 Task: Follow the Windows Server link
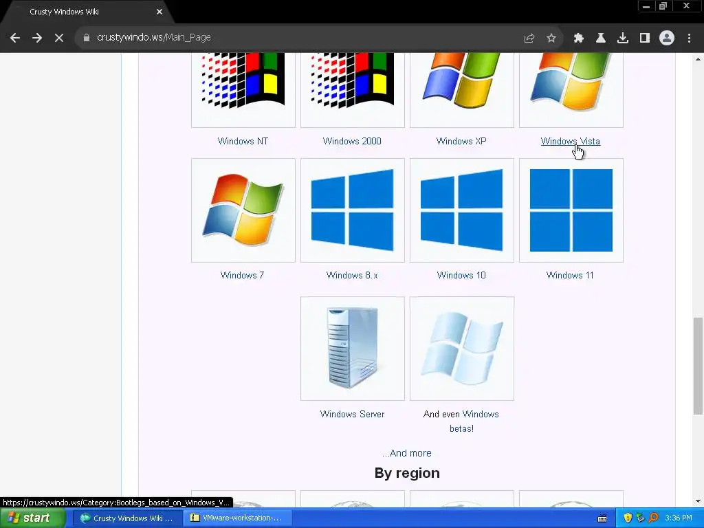click(353, 414)
